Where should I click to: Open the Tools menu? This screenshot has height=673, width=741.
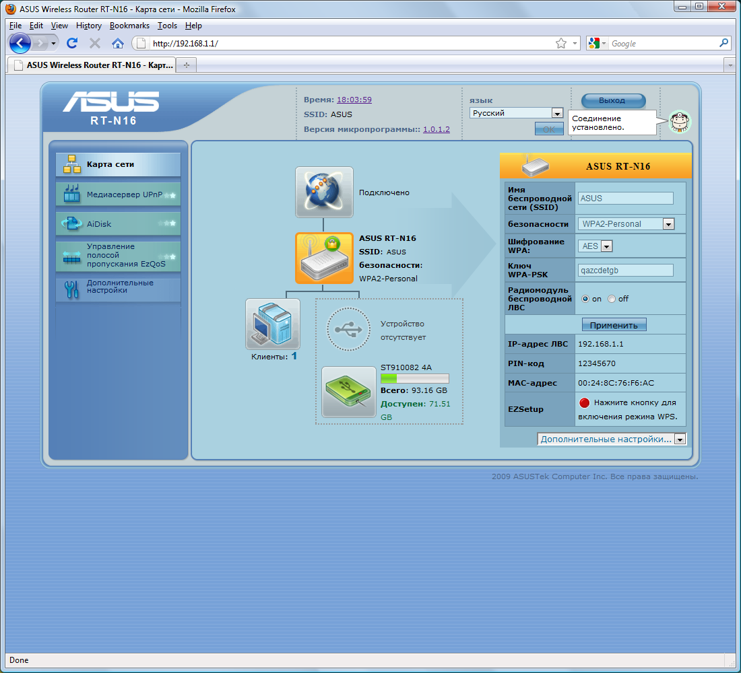tap(167, 26)
